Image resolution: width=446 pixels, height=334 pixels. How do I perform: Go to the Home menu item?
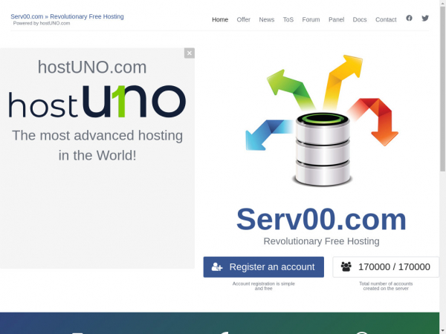point(220,19)
